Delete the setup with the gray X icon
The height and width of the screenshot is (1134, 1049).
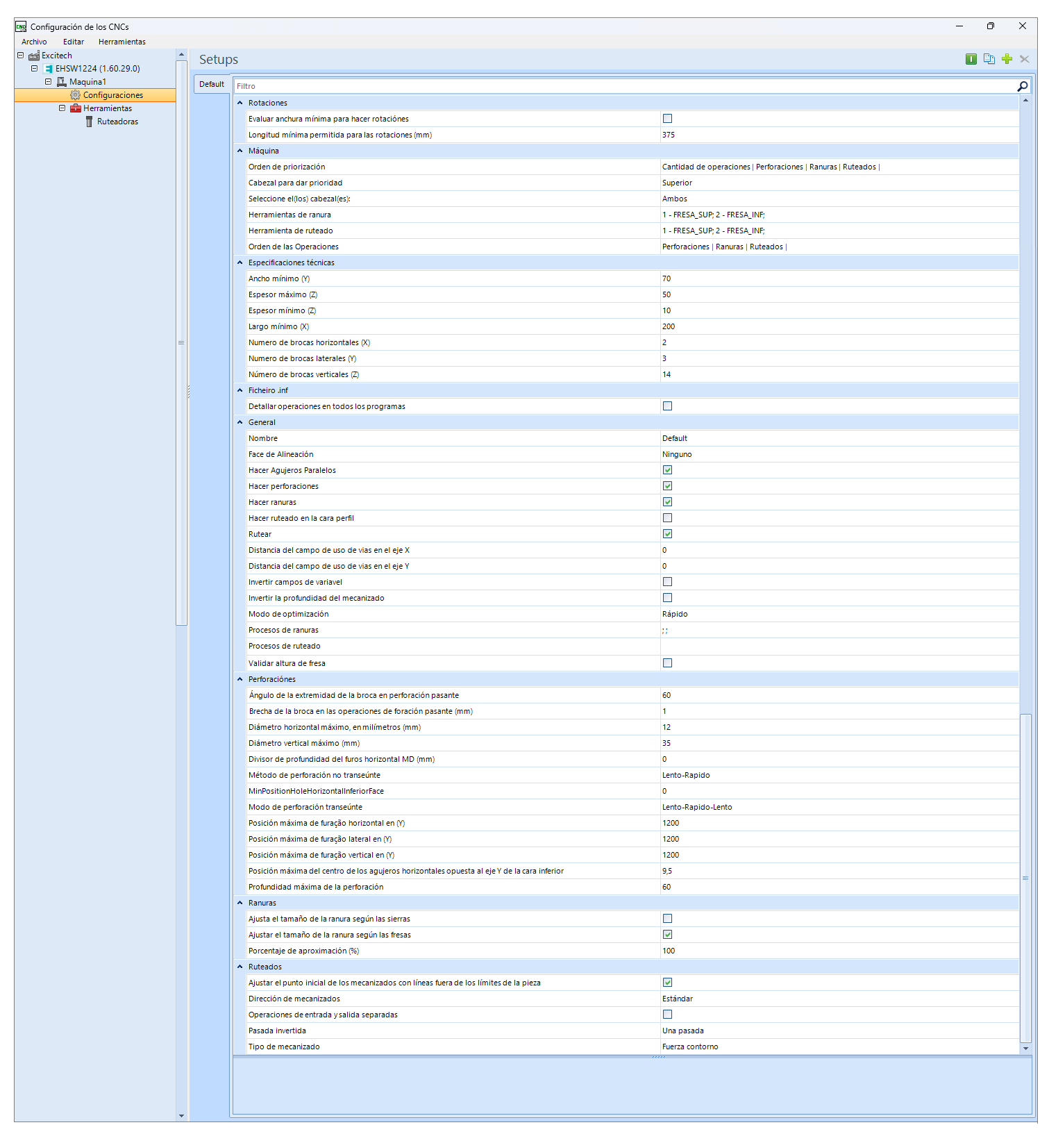pyautogui.click(x=1025, y=59)
